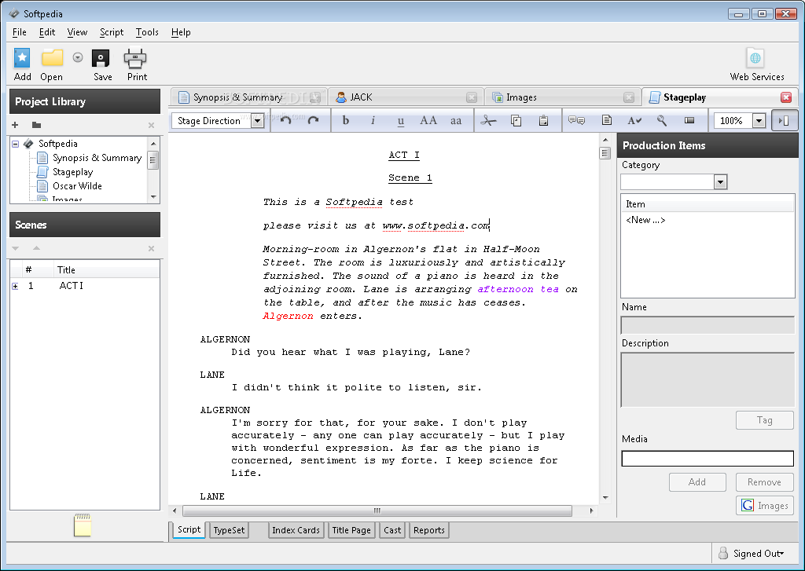Image resolution: width=805 pixels, height=571 pixels.
Task: Move the scene up with the up arrow
Action: (36, 247)
